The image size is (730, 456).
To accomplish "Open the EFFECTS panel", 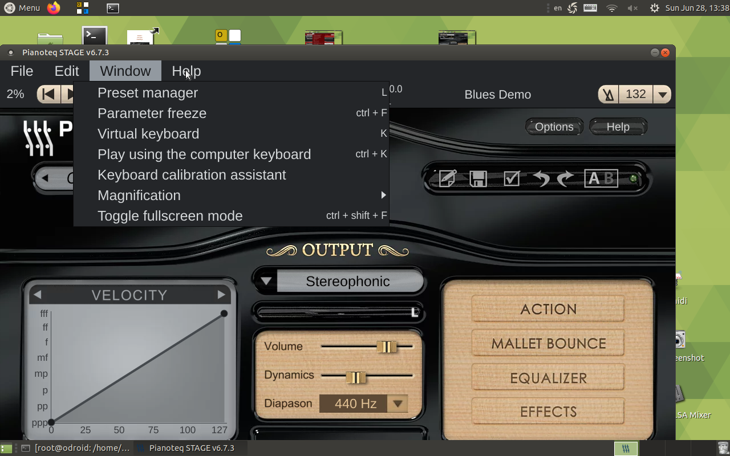I will coord(548,411).
